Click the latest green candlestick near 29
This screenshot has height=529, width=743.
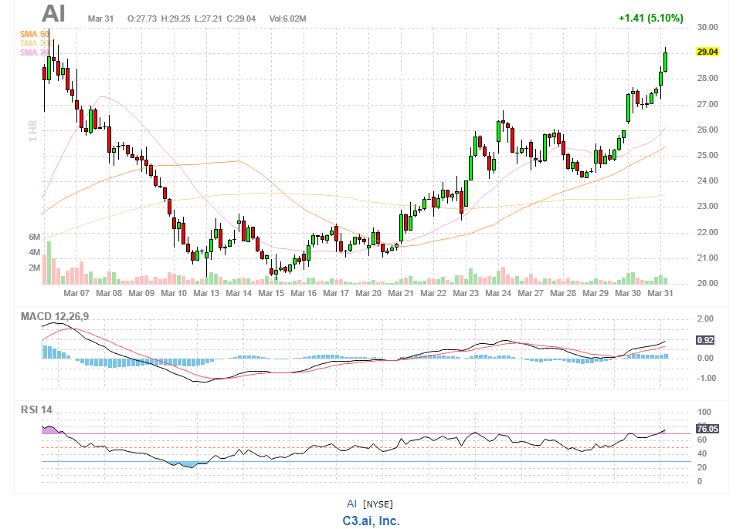[x=665, y=61]
